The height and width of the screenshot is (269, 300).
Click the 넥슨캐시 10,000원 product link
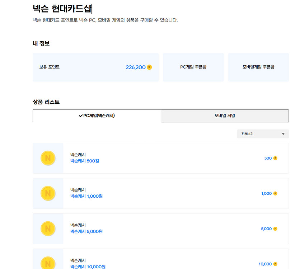click(x=88, y=267)
